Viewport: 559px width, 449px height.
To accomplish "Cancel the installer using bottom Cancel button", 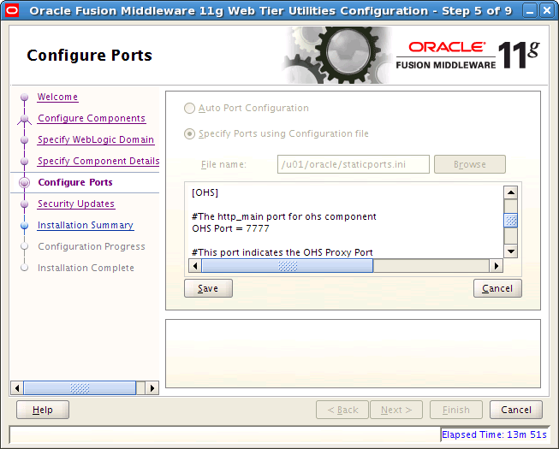I will (x=516, y=410).
